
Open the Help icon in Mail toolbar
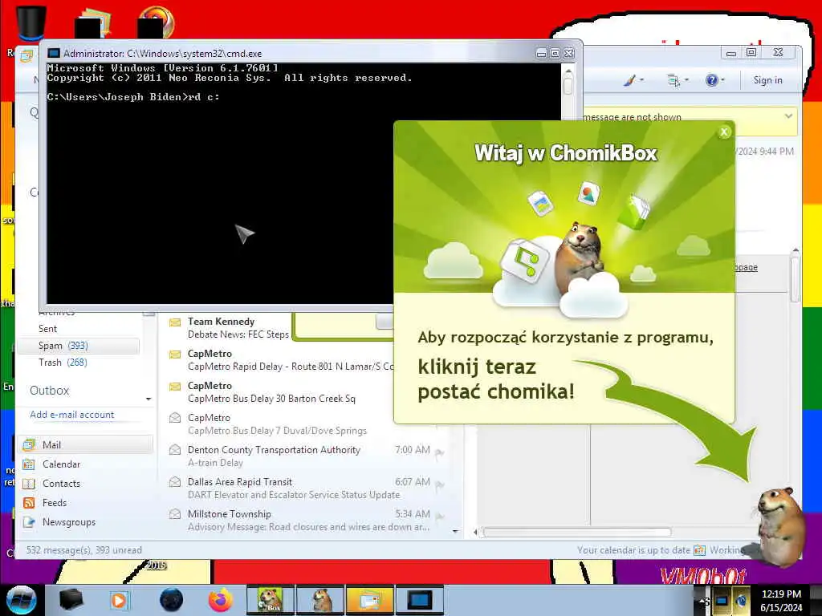(711, 80)
